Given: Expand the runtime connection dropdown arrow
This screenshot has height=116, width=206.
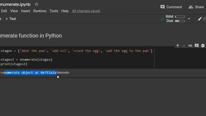Looking at the screenshot, I should coord(189,19).
